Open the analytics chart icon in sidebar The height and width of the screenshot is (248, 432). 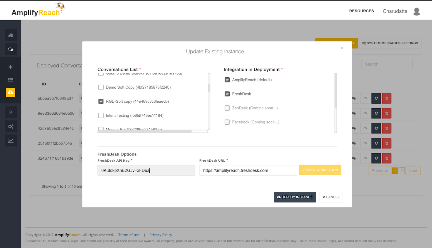click(x=11, y=140)
